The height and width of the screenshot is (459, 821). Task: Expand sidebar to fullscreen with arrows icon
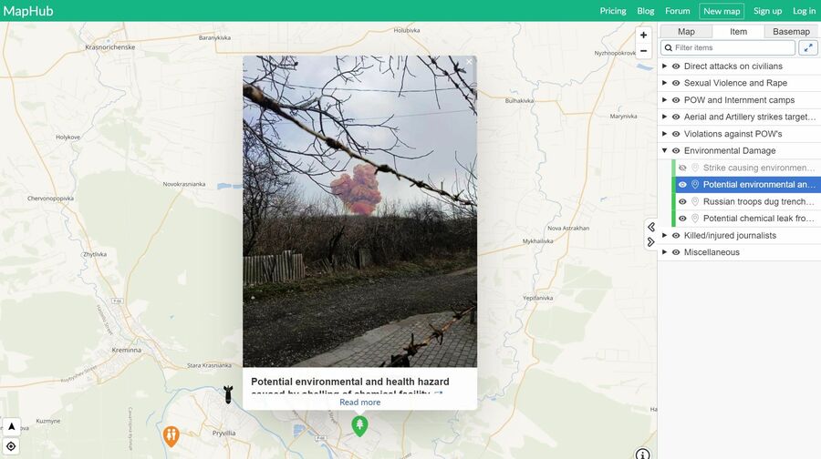pos(808,47)
